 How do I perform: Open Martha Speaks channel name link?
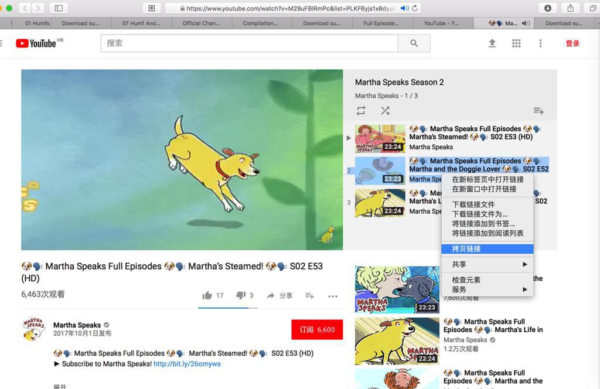(x=77, y=325)
